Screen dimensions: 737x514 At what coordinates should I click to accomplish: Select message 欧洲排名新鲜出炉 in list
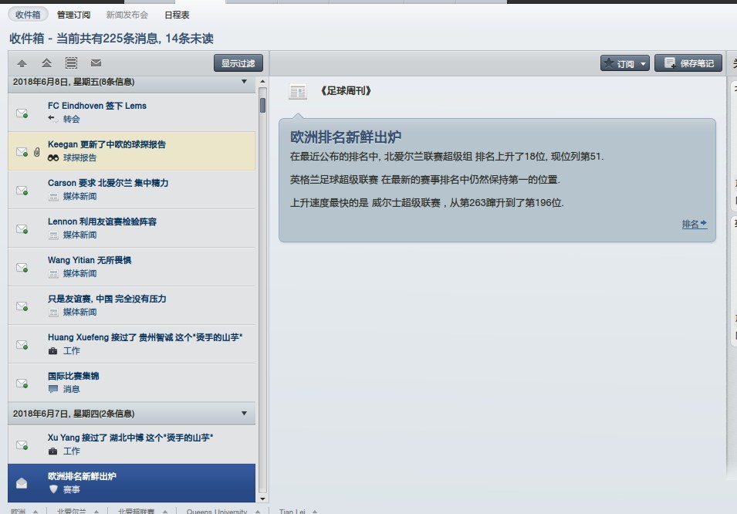click(x=132, y=483)
